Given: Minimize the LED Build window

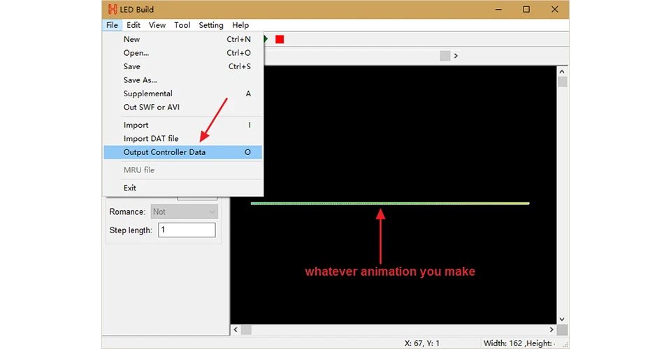Looking at the screenshot, I should (498, 9).
